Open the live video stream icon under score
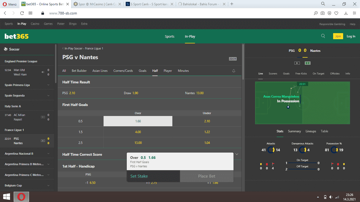 297,63
